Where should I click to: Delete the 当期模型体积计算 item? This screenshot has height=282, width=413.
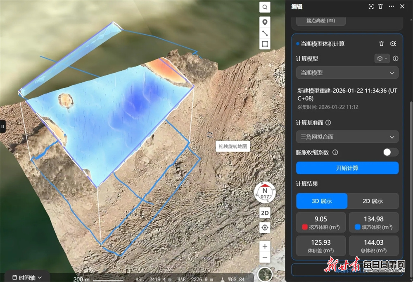pos(382,44)
